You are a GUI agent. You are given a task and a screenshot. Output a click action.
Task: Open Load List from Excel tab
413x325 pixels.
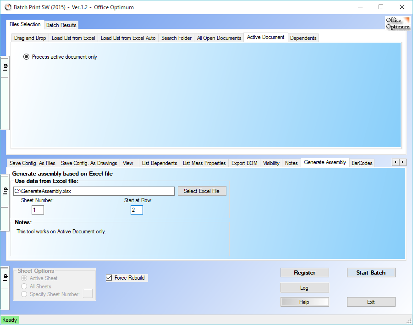[73, 38]
